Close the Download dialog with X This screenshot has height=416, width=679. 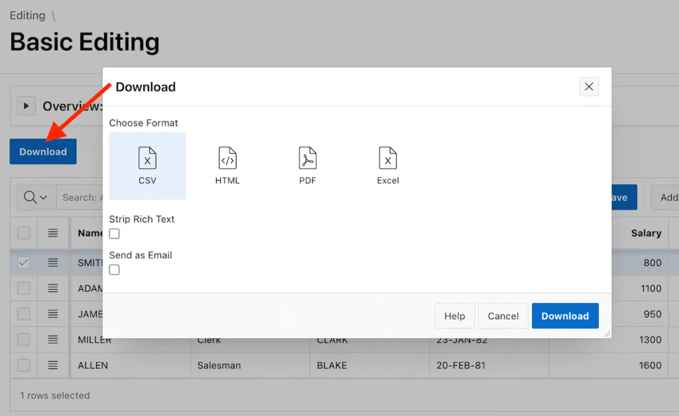coord(589,87)
